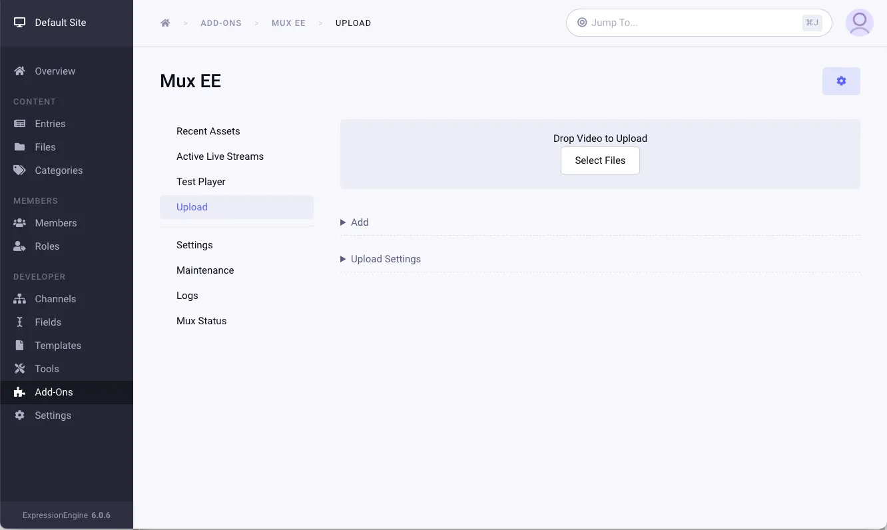This screenshot has height=530, width=887.
Task: Click ADD-ONS breadcrumb link
Action: click(x=221, y=23)
